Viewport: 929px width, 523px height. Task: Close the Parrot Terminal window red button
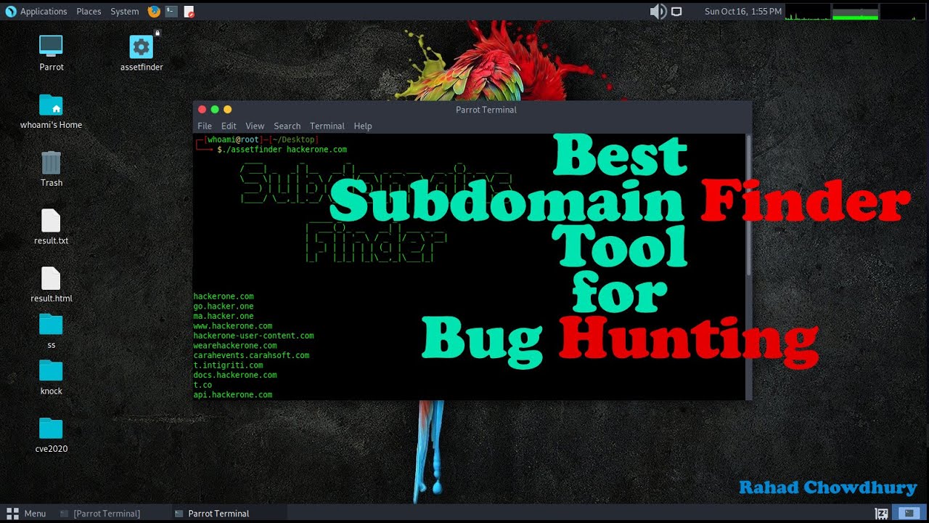(202, 110)
